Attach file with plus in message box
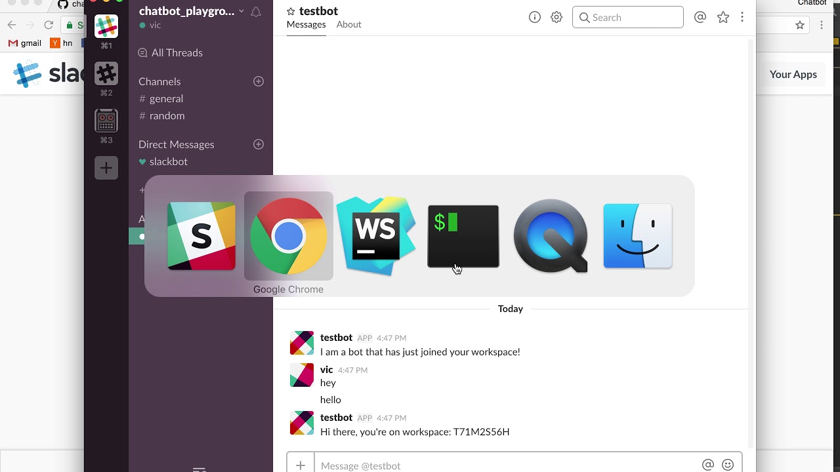The width and height of the screenshot is (840, 472). (x=301, y=465)
